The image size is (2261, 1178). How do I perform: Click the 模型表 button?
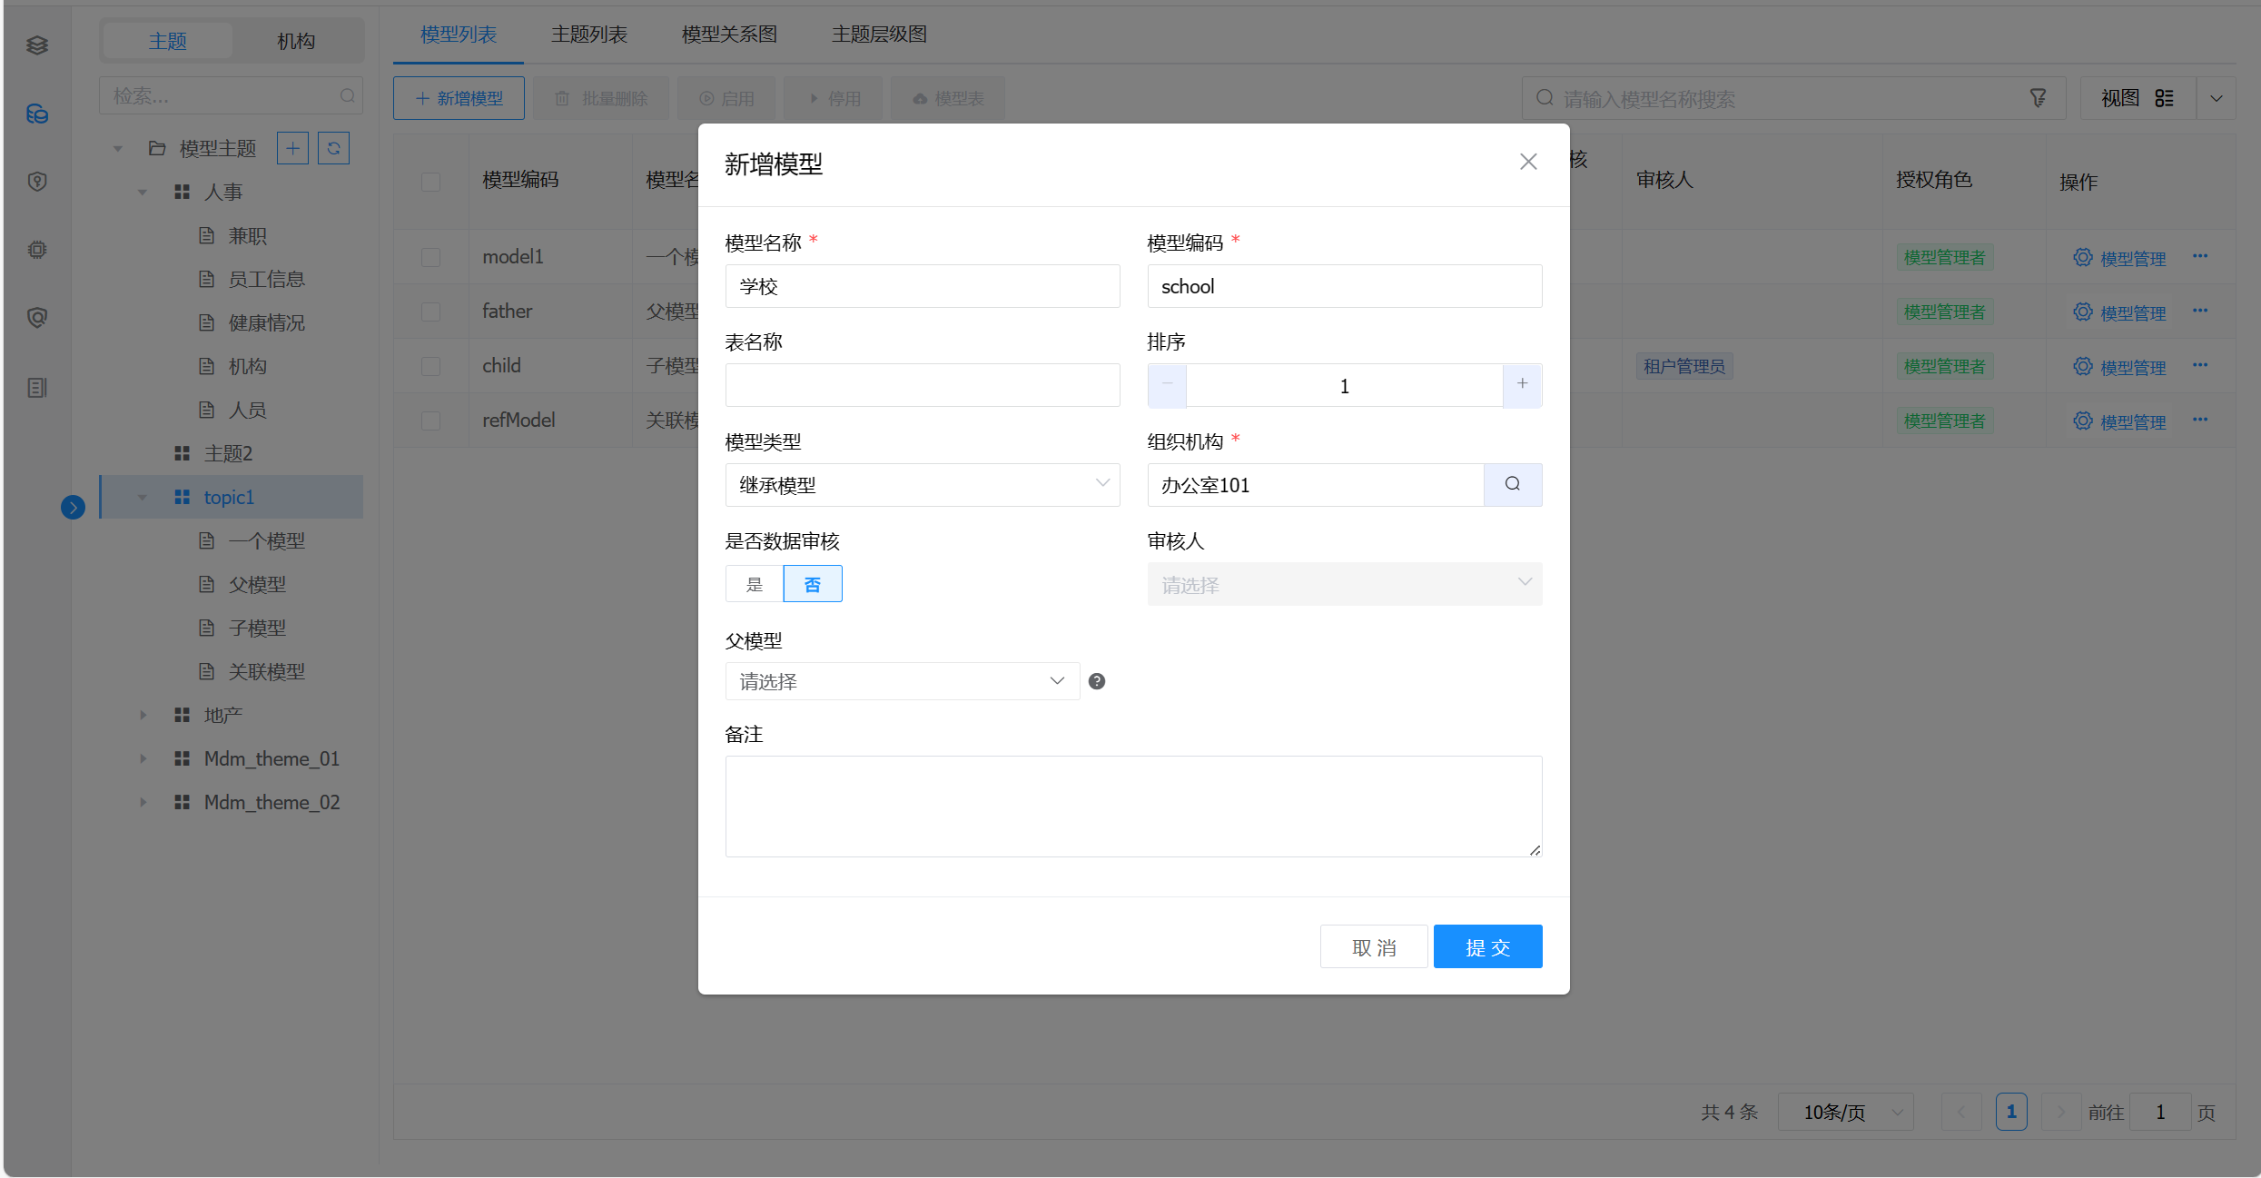point(948,98)
